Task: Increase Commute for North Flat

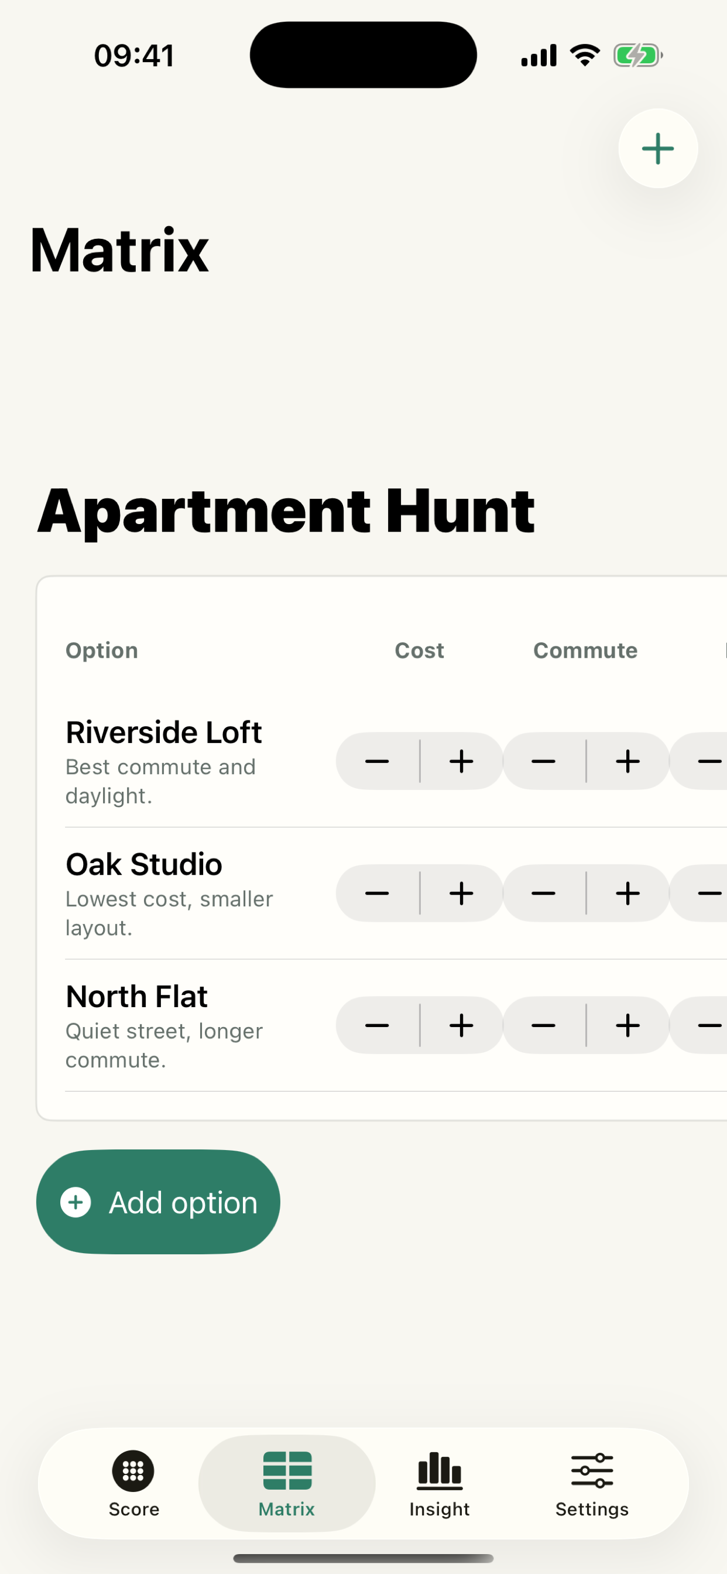Action: click(x=628, y=1025)
